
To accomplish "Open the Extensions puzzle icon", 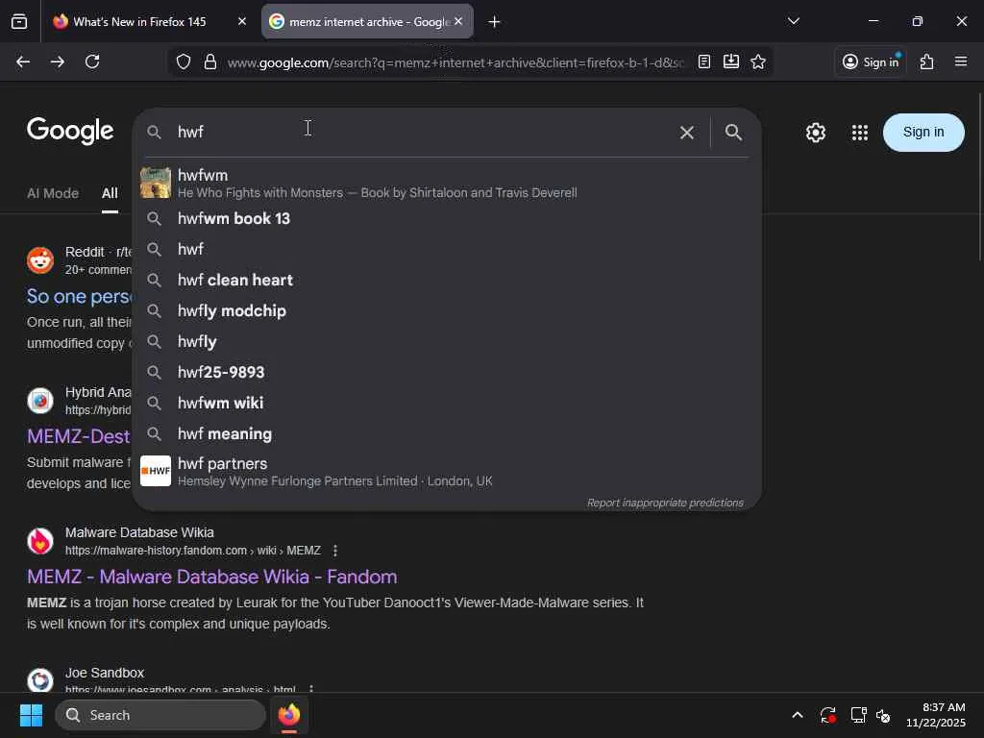I will 927,61.
